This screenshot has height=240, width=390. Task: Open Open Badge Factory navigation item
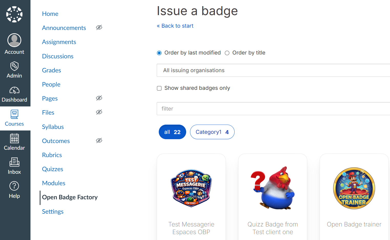70,197
